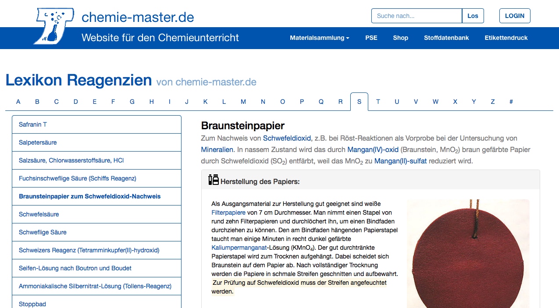Viewport: 559px width, 308px height.
Task: Follow the Mineralien link
Action: pos(217,150)
